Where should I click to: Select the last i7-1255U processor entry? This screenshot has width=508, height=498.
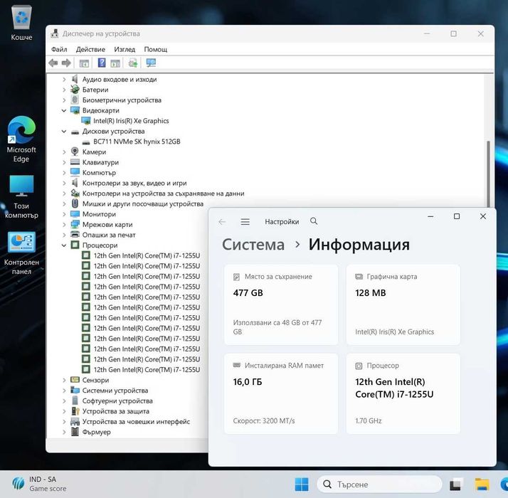tap(147, 370)
